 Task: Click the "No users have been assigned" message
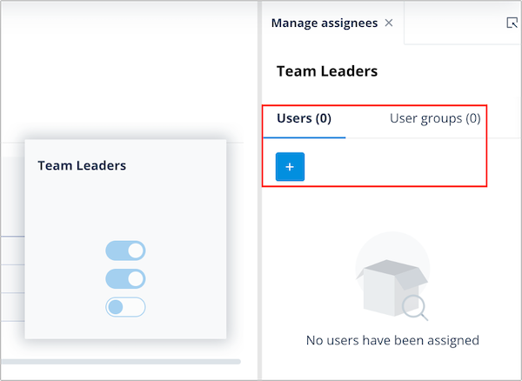[x=392, y=340]
